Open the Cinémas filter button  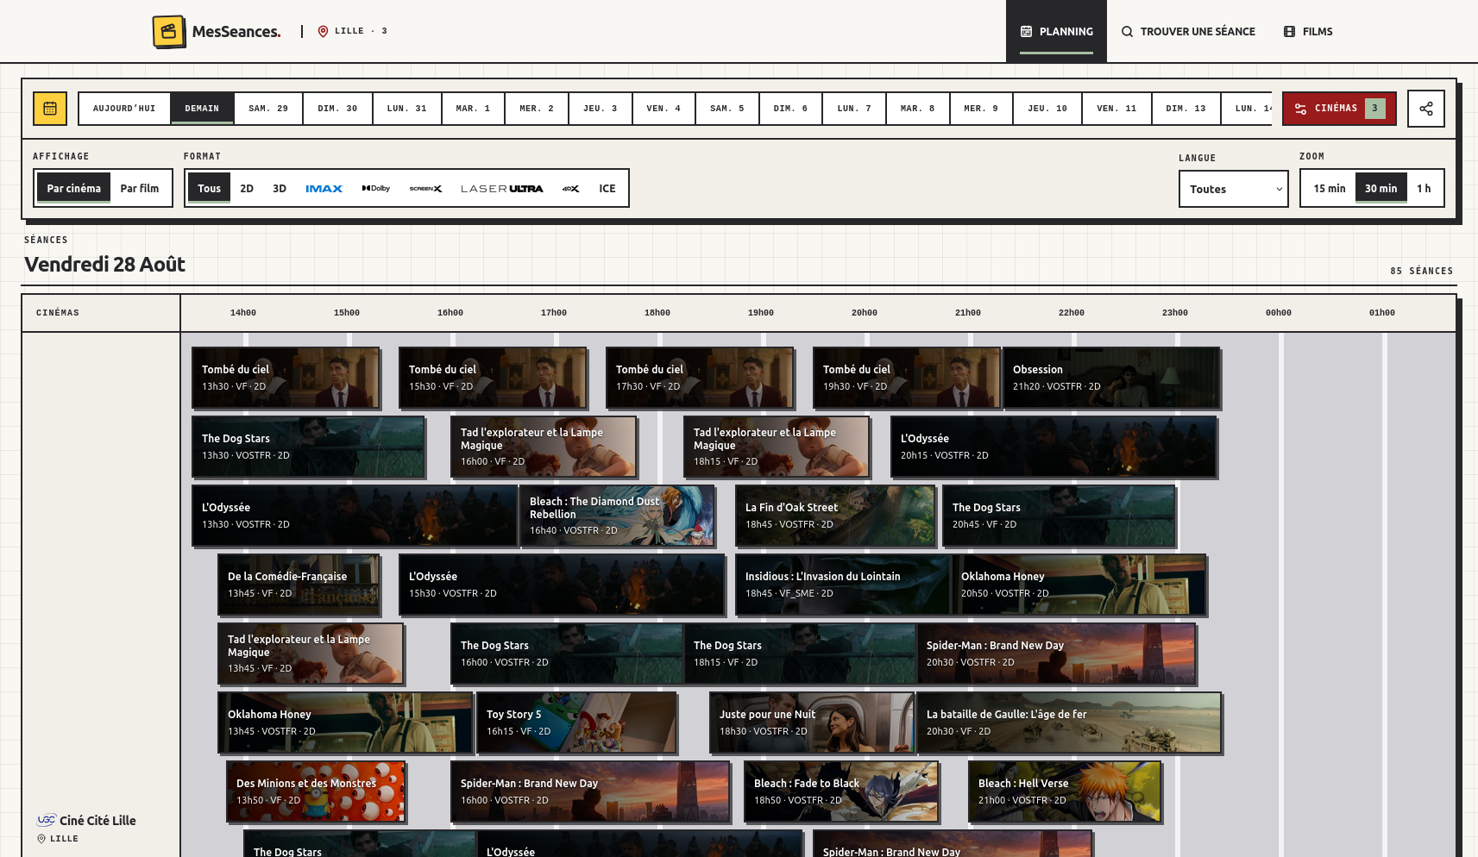point(1339,109)
